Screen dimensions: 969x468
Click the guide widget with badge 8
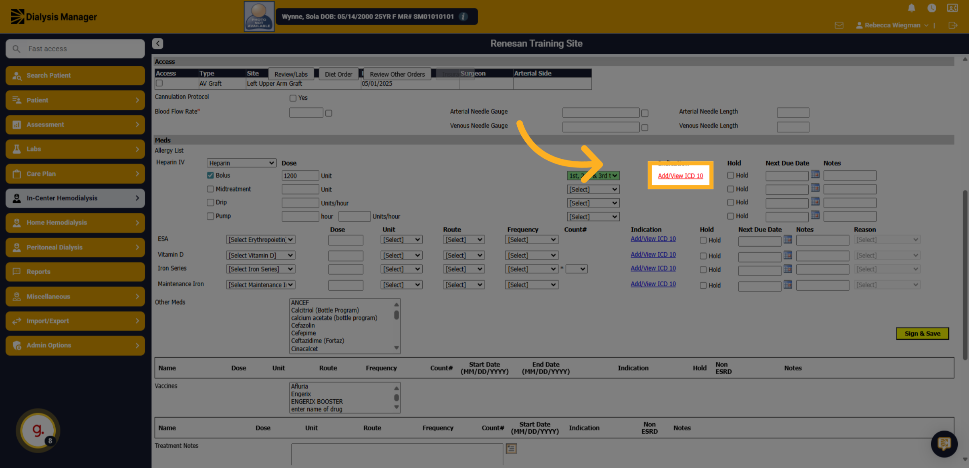tap(38, 430)
